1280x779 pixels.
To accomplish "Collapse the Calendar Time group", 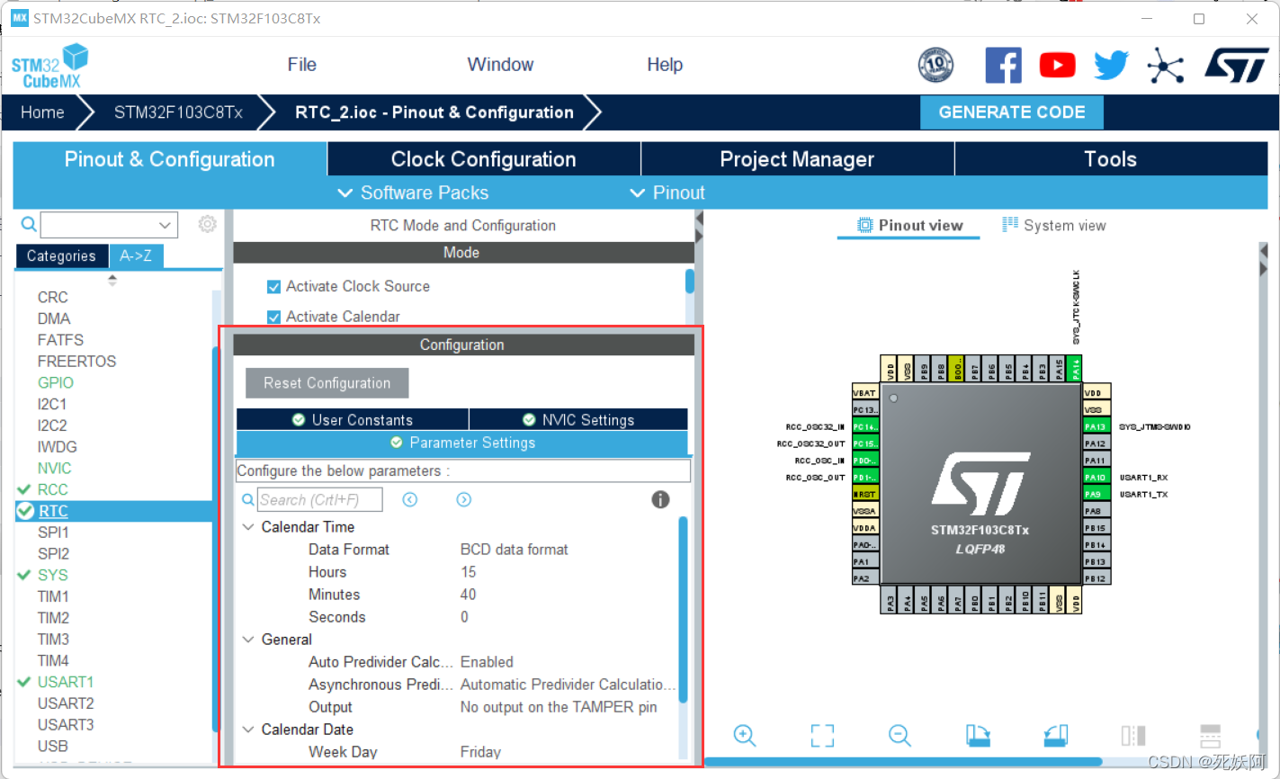I will 248,527.
